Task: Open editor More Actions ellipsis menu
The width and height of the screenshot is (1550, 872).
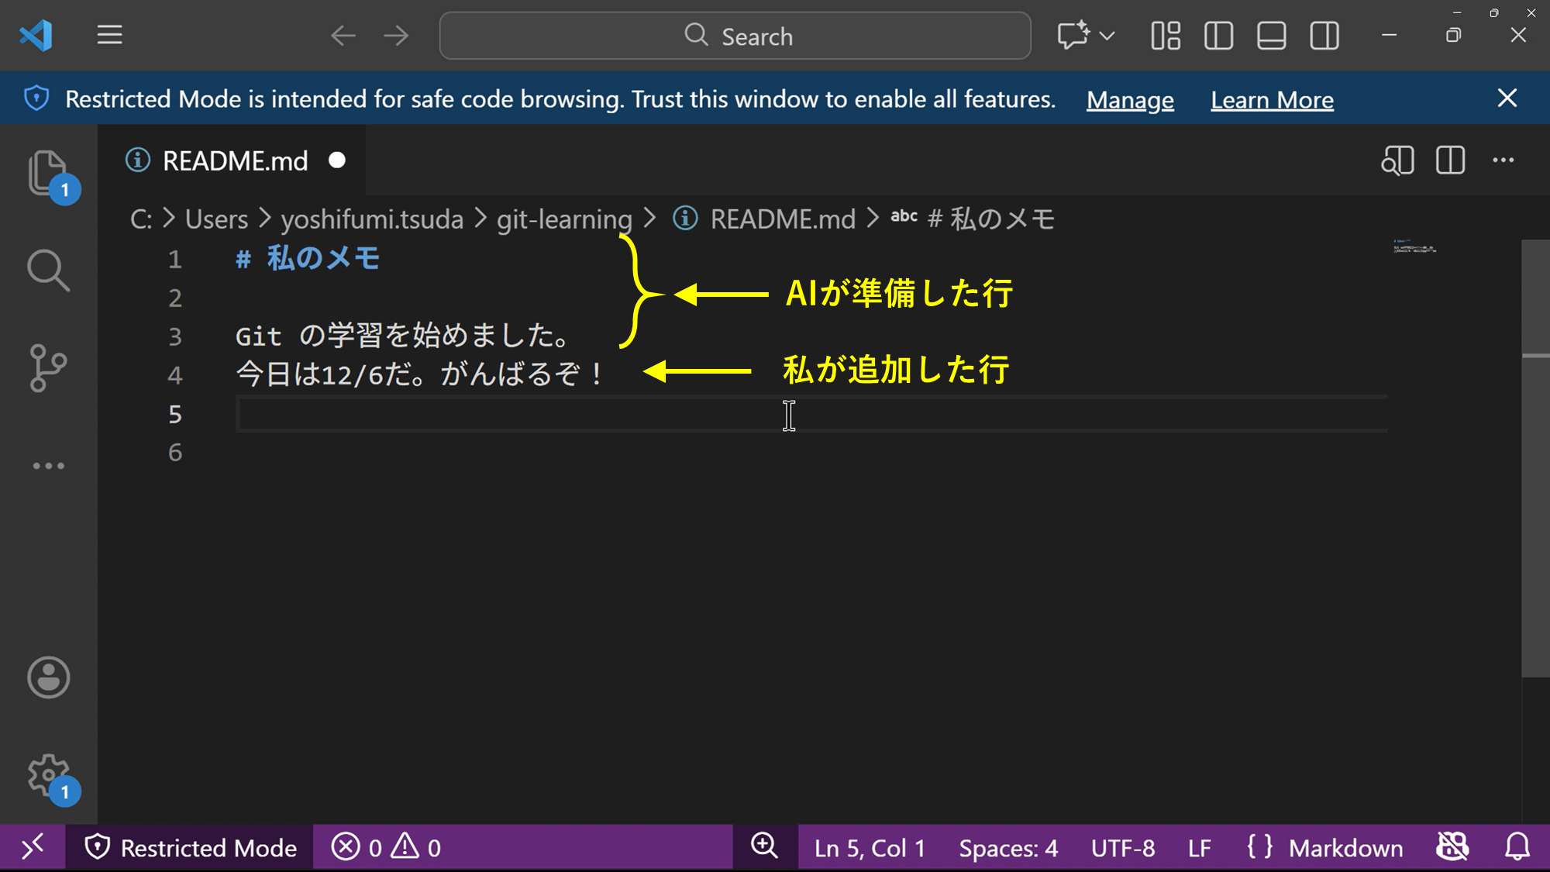Action: (x=1503, y=160)
